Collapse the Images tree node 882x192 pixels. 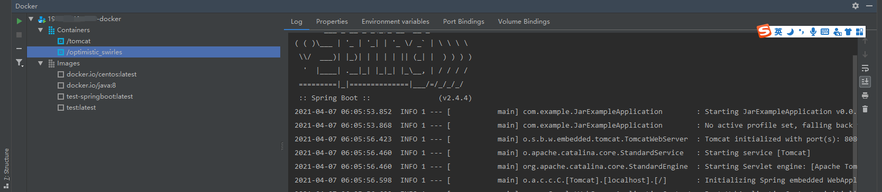pyautogui.click(x=40, y=63)
